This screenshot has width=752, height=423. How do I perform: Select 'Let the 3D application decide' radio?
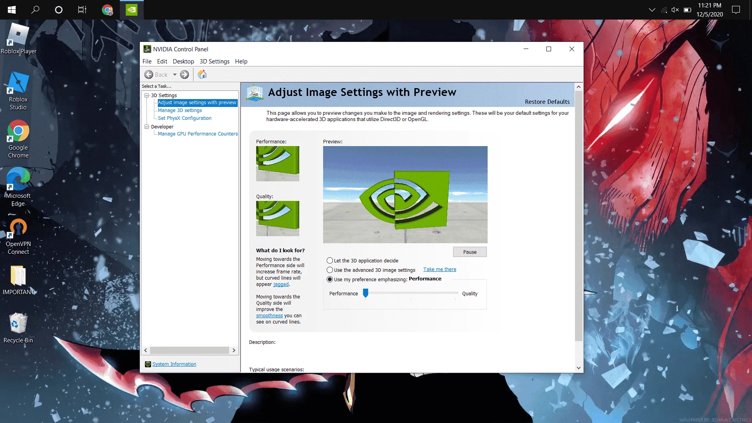330,261
